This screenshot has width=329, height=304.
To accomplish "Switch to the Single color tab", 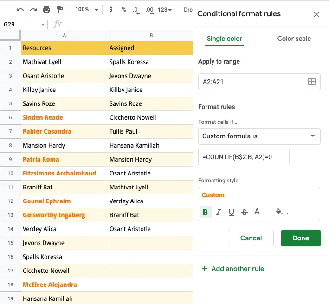I will tap(224, 39).
